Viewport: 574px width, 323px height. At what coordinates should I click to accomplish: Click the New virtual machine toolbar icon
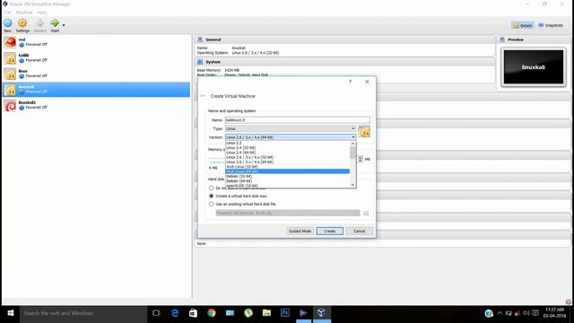coord(8,23)
